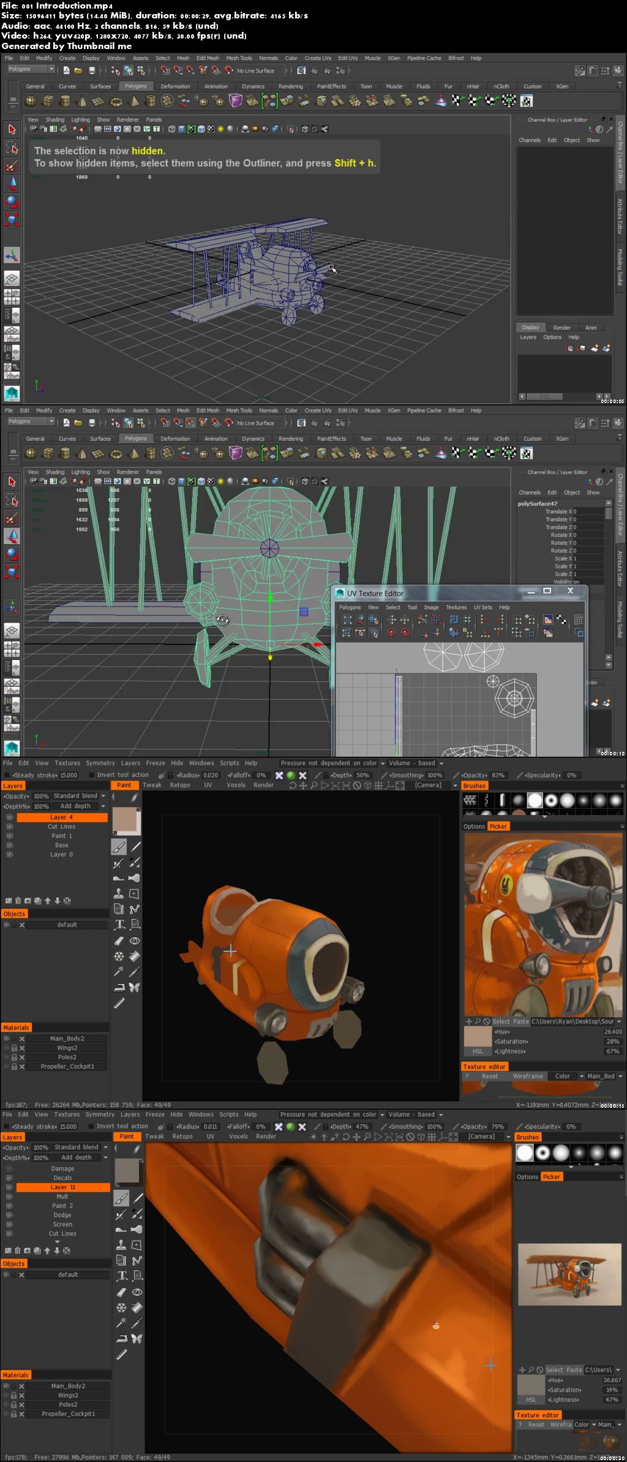Viewport: 627px width, 1462px height.
Task: Select the ruler measure tool in the Layer 4 frame
Action: [119, 1002]
